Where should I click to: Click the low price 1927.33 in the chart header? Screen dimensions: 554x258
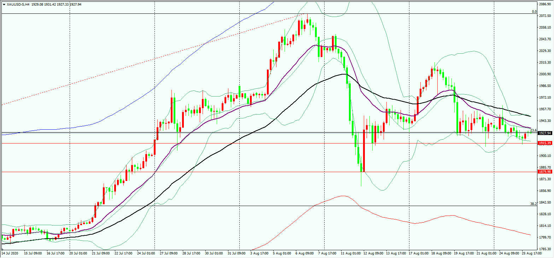coord(64,4)
